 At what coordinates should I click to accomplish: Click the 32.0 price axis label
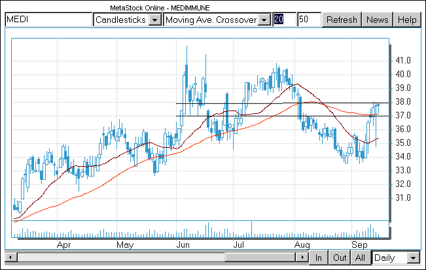click(403, 184)
